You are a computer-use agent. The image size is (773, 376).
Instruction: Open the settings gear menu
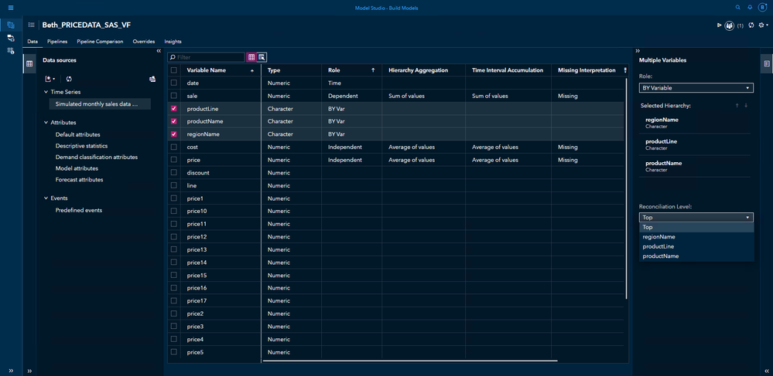tap(763, 25)
